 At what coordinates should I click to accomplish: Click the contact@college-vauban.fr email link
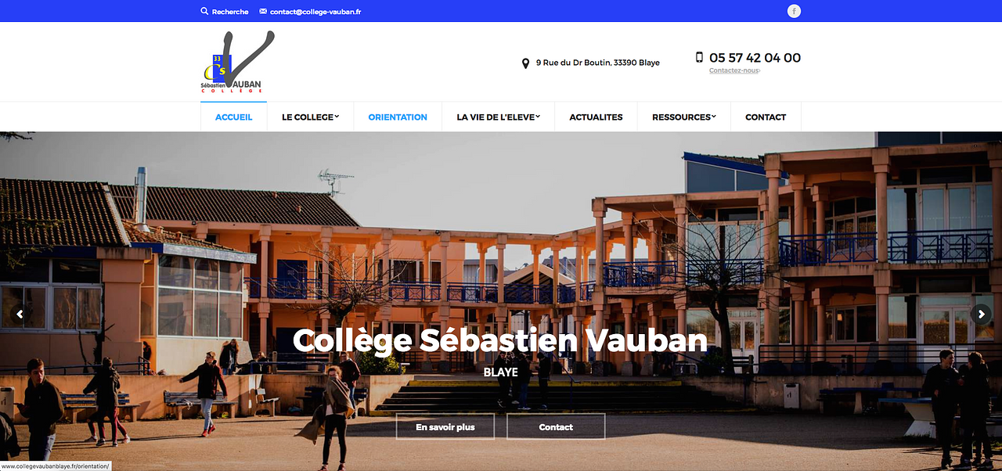coord(315,12)
